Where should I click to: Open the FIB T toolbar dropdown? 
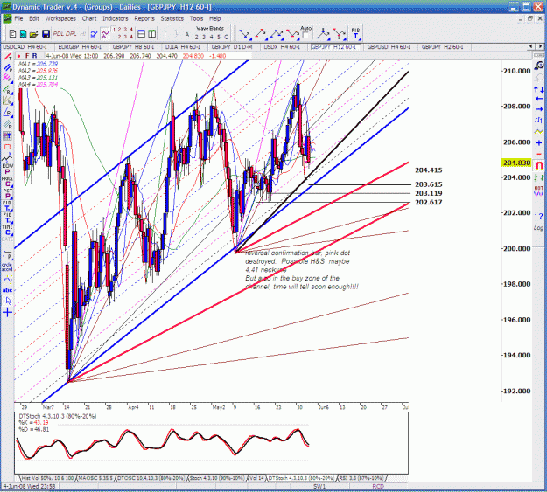356,34
